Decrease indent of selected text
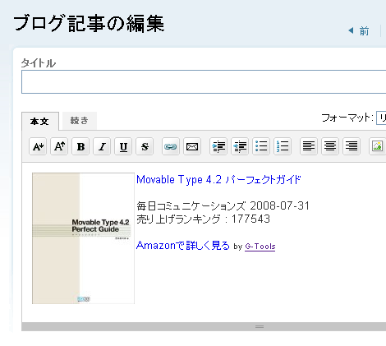The height and width of the screenshot is (346, 386). (x=240, y=146)
